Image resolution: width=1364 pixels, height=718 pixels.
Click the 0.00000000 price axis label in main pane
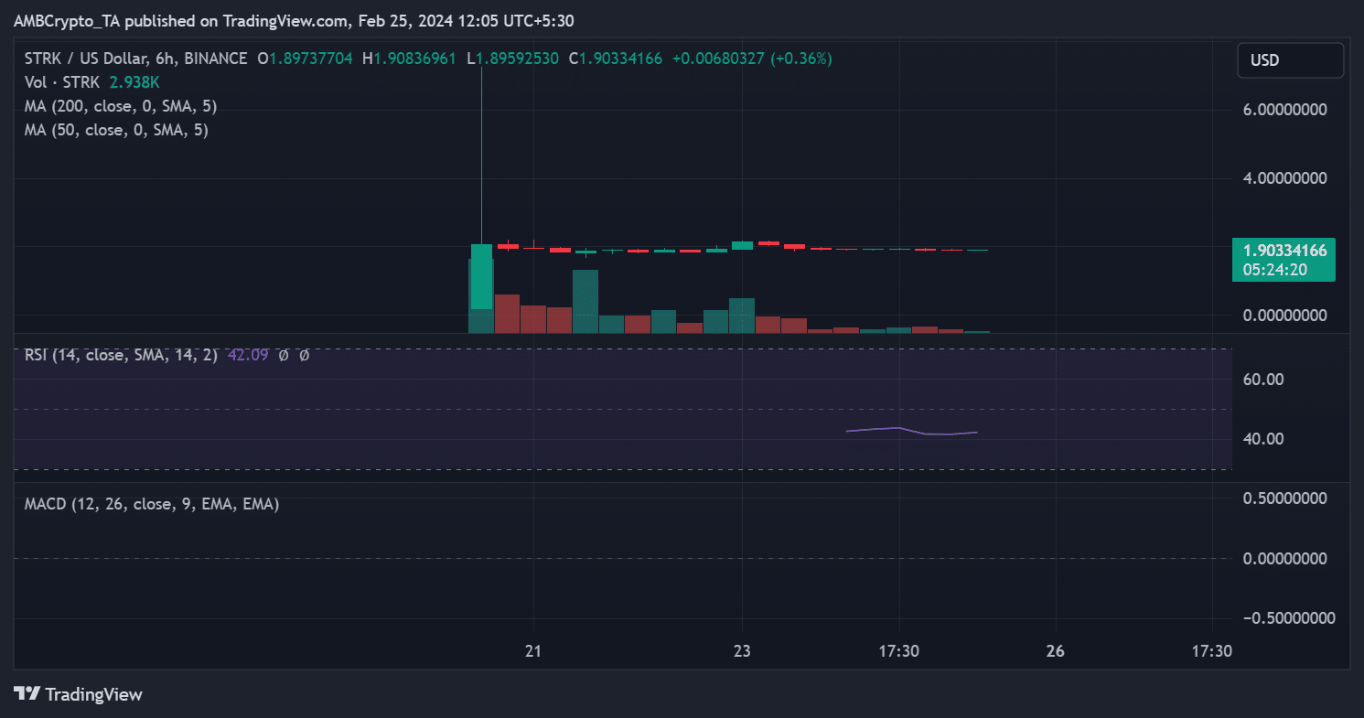point(1285,315)
